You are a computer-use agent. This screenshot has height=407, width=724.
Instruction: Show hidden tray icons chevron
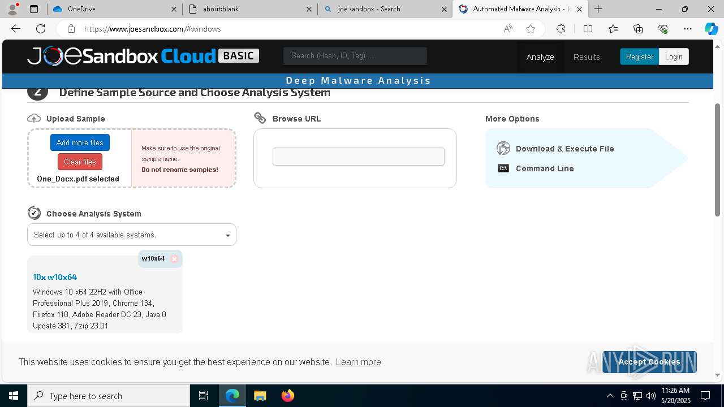pyautogui.click(x=610, y=396)
